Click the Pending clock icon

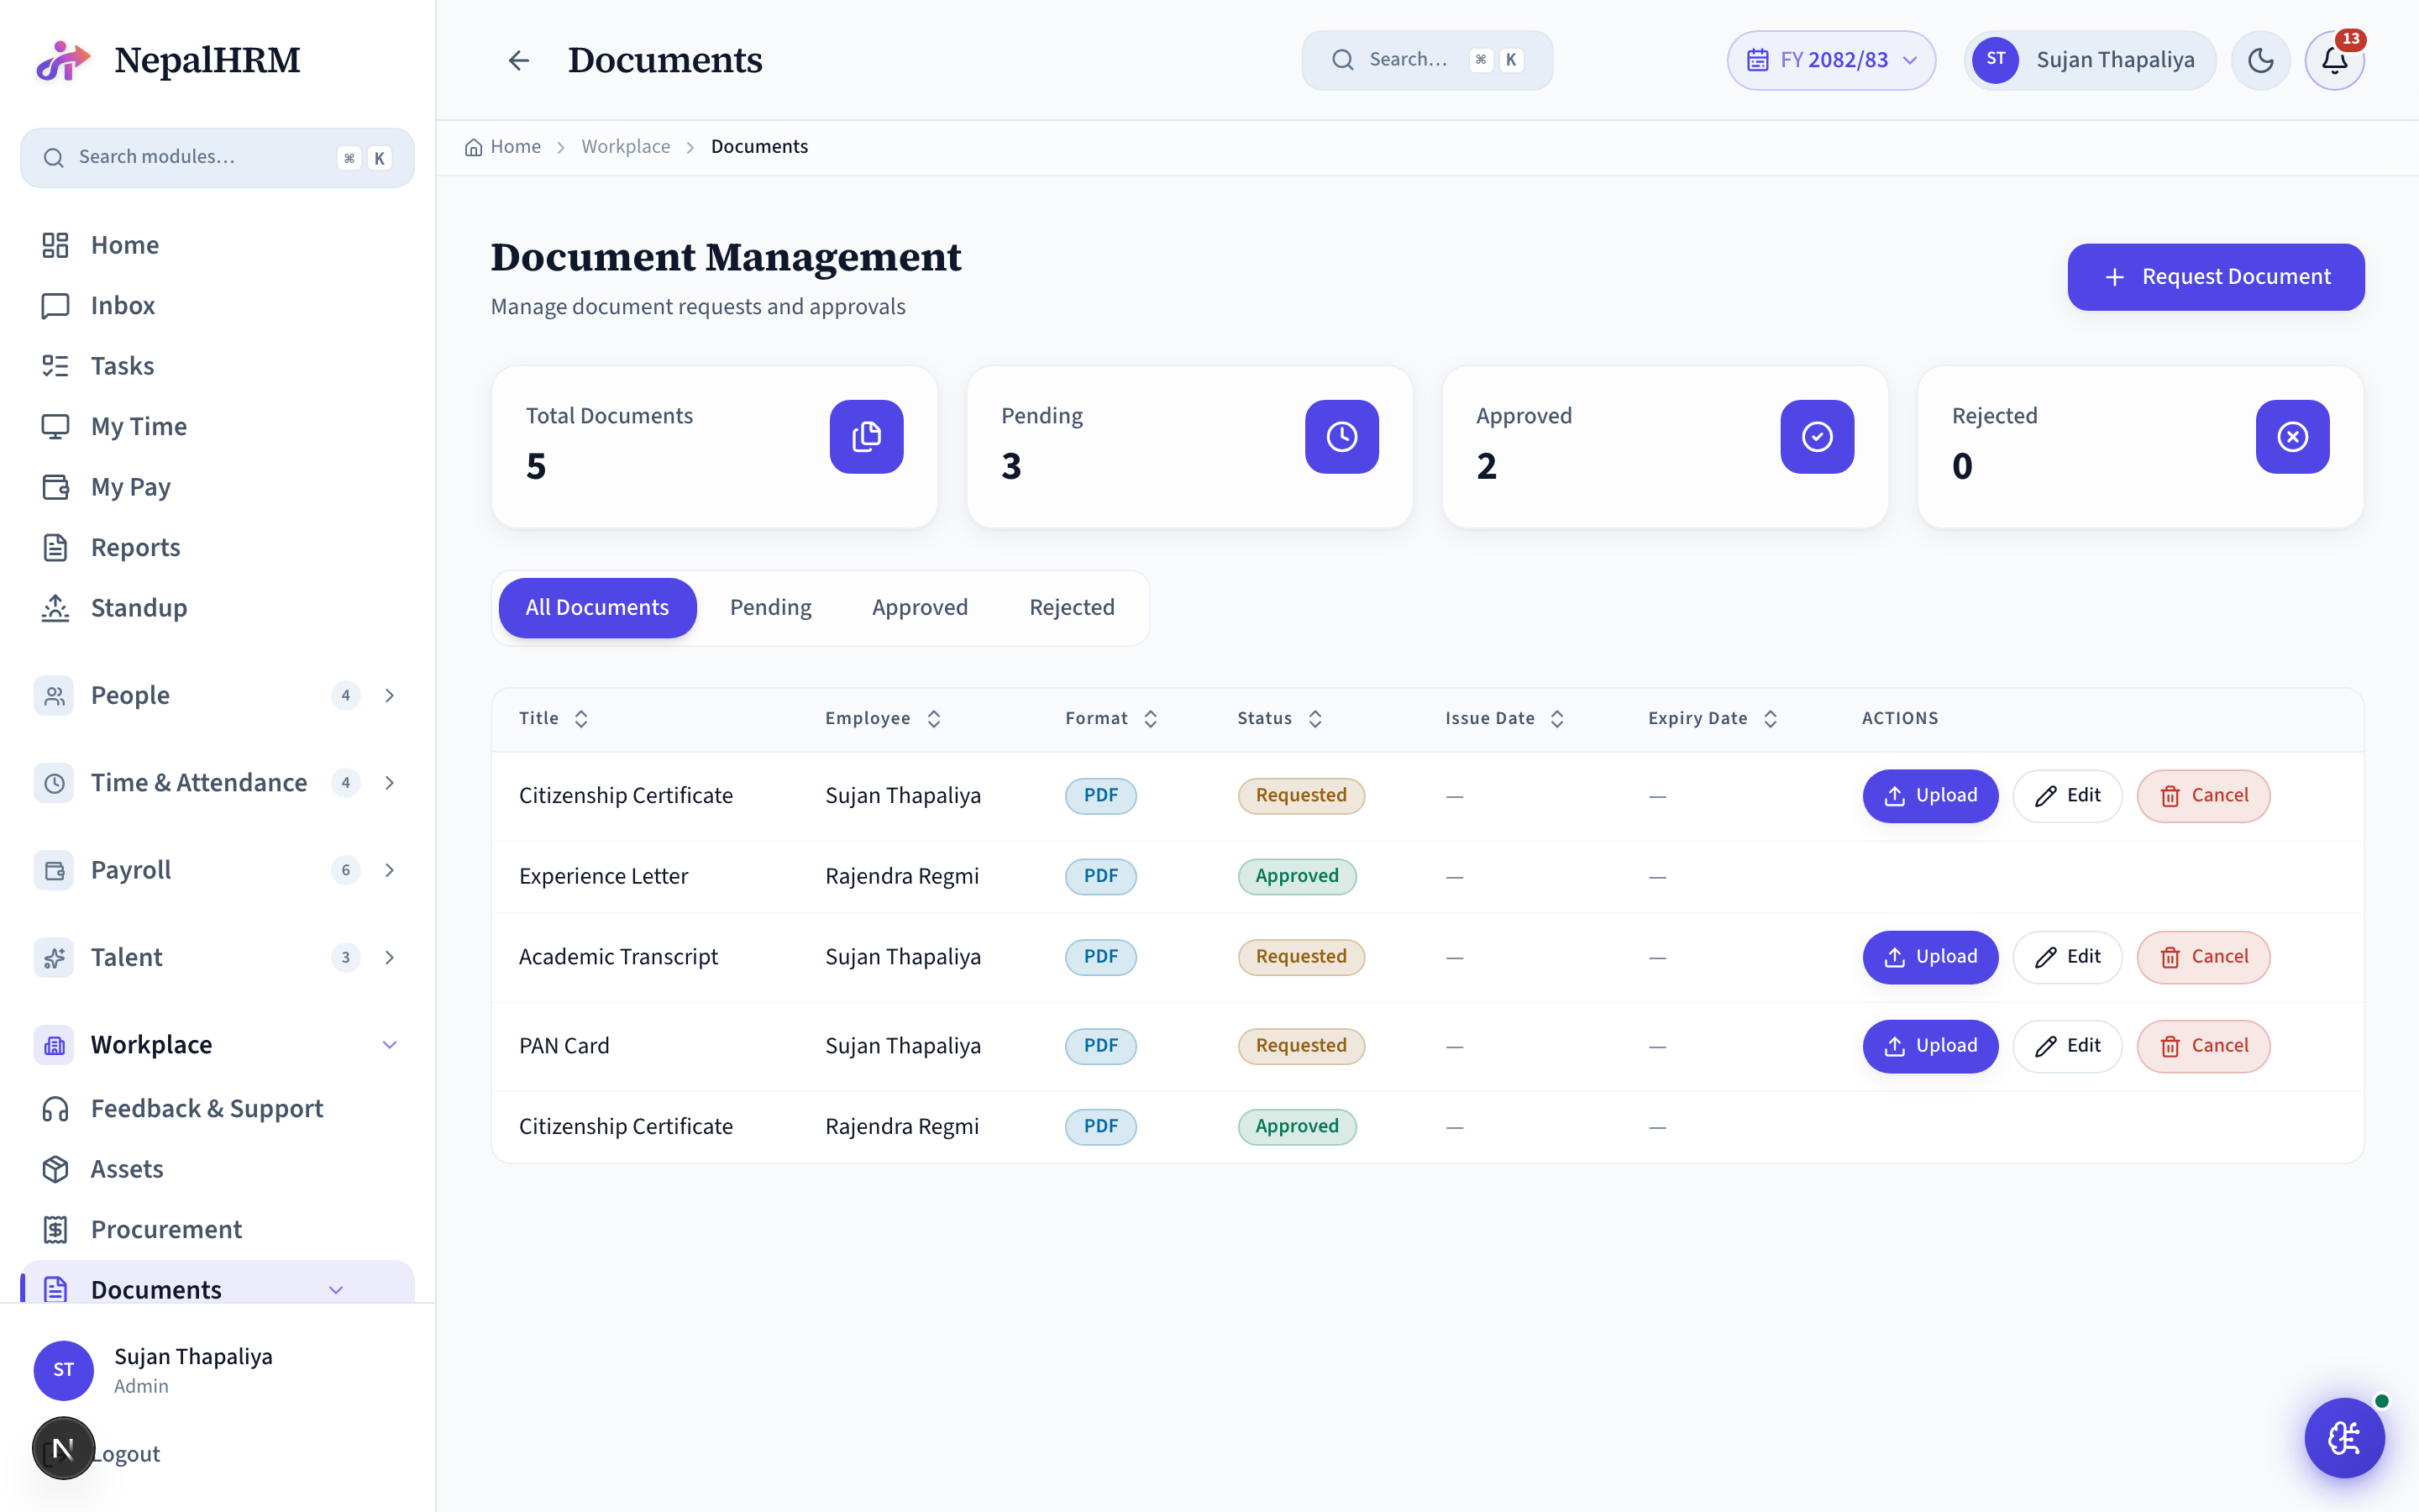[1341, 437]
